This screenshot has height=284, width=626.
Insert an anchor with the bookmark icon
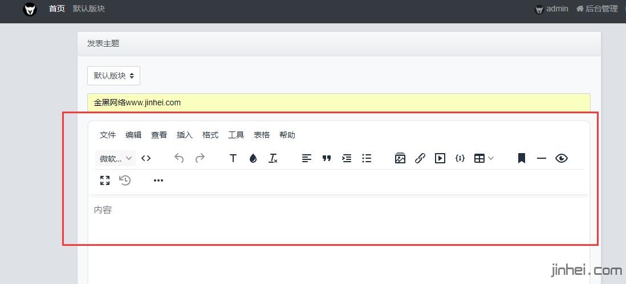(522, 158)
